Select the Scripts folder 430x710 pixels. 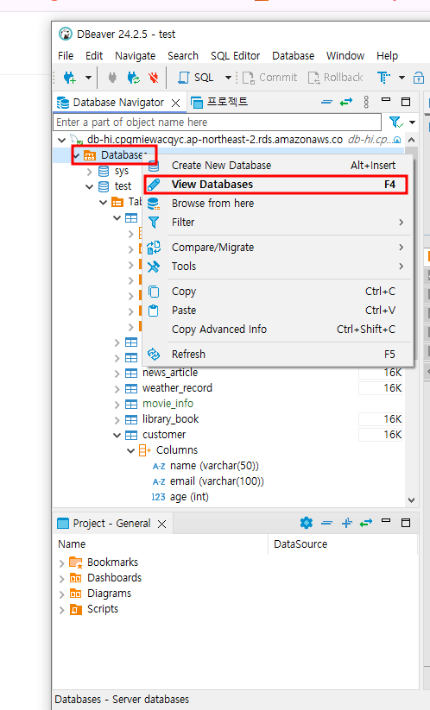[103, 608]
